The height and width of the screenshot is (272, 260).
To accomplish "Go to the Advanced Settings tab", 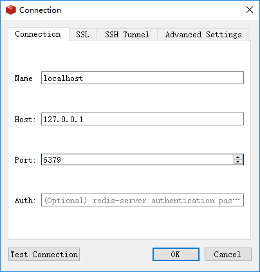I will [x=203, y=34].
